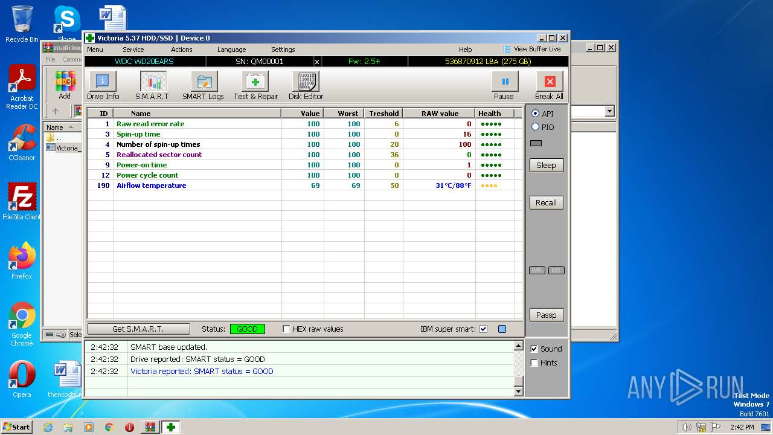Select the S.M.A.R.T toolbar icon
The image size is (773, 435).
[153, 85]
